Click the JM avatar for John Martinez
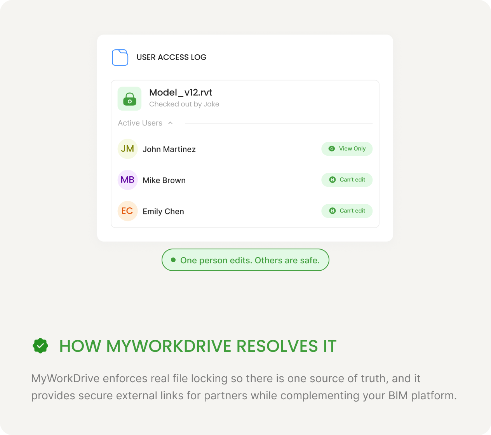This screenshot has width=491, height=435. pos(128,149)
